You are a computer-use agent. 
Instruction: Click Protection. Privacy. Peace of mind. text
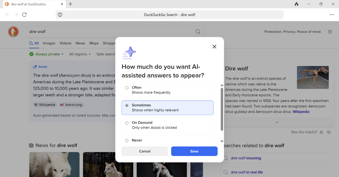tap(293, 32)
